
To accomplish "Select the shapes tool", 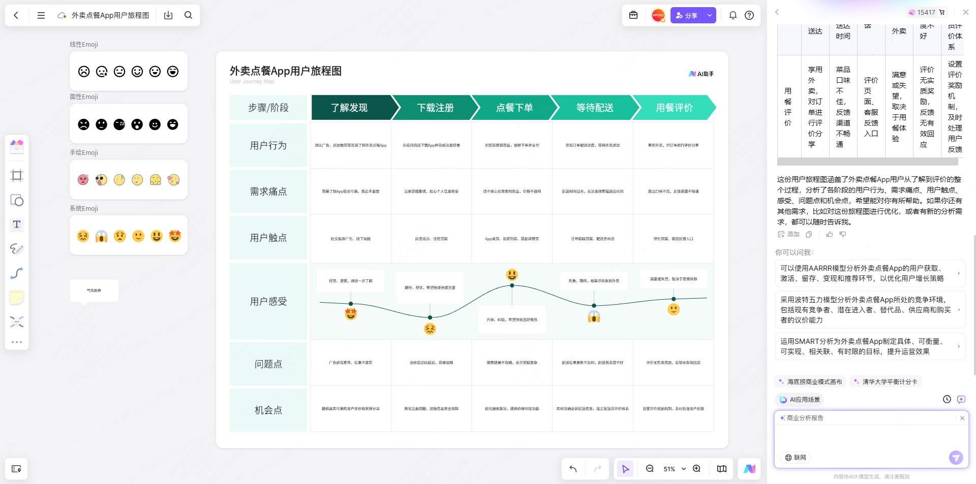I will tap(17, 200).
